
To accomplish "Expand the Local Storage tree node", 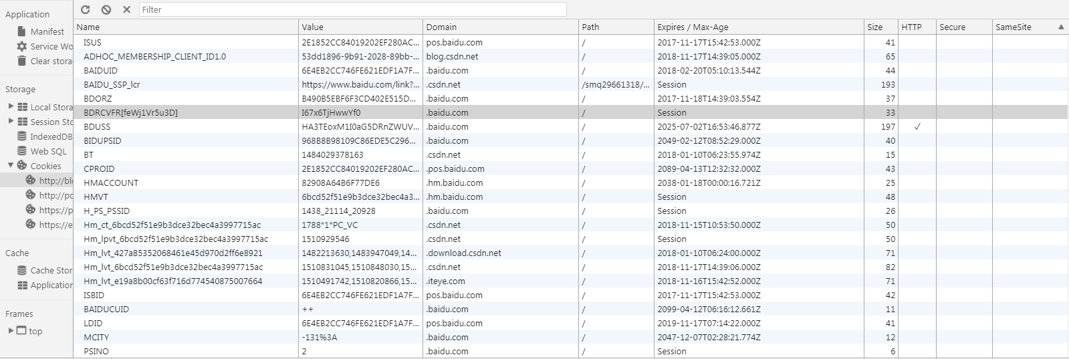I will [x=11, y=106].
